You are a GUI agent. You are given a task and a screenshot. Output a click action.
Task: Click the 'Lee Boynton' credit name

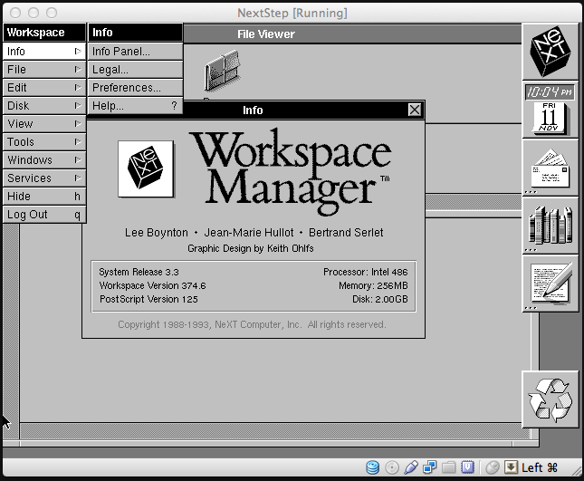[x=157, y=233]
